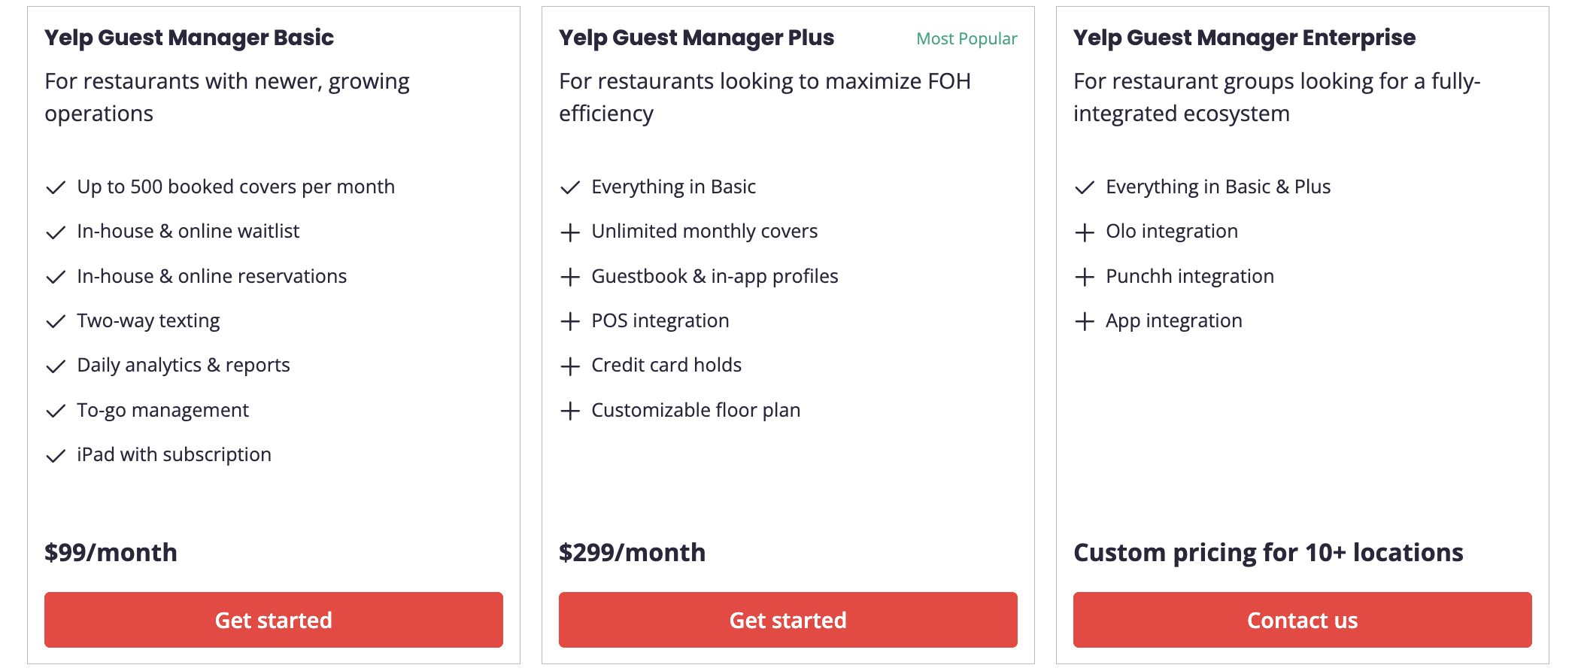Viewport: 1575px width, 671px height.
Task: Click checkmark beside Up to 500 booked covers
Action: (x=56, y=187)
